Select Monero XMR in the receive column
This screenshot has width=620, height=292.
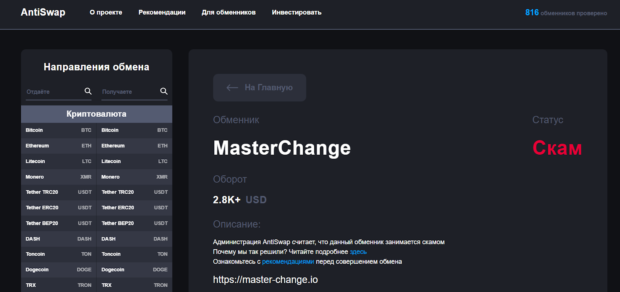tap(134, 177)
